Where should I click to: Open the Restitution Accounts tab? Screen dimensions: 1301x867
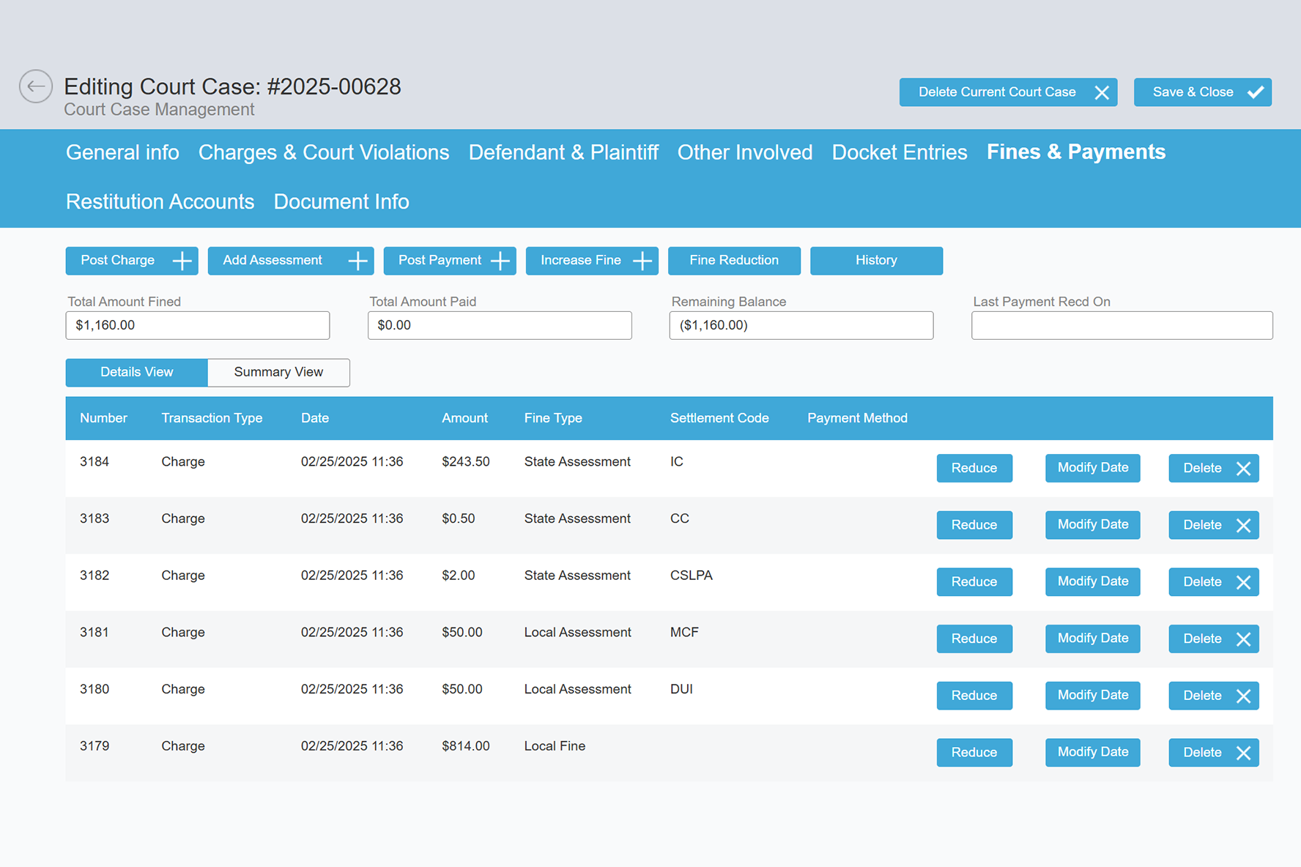click(x=160, y=201)
